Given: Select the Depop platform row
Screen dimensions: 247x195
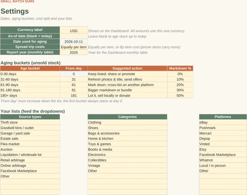Looking at the screenshot, I should (x=223, y=139).
